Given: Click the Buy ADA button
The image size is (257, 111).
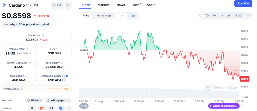Looking at the screenshot, I should pyautogui.click(x=243, y=4).
